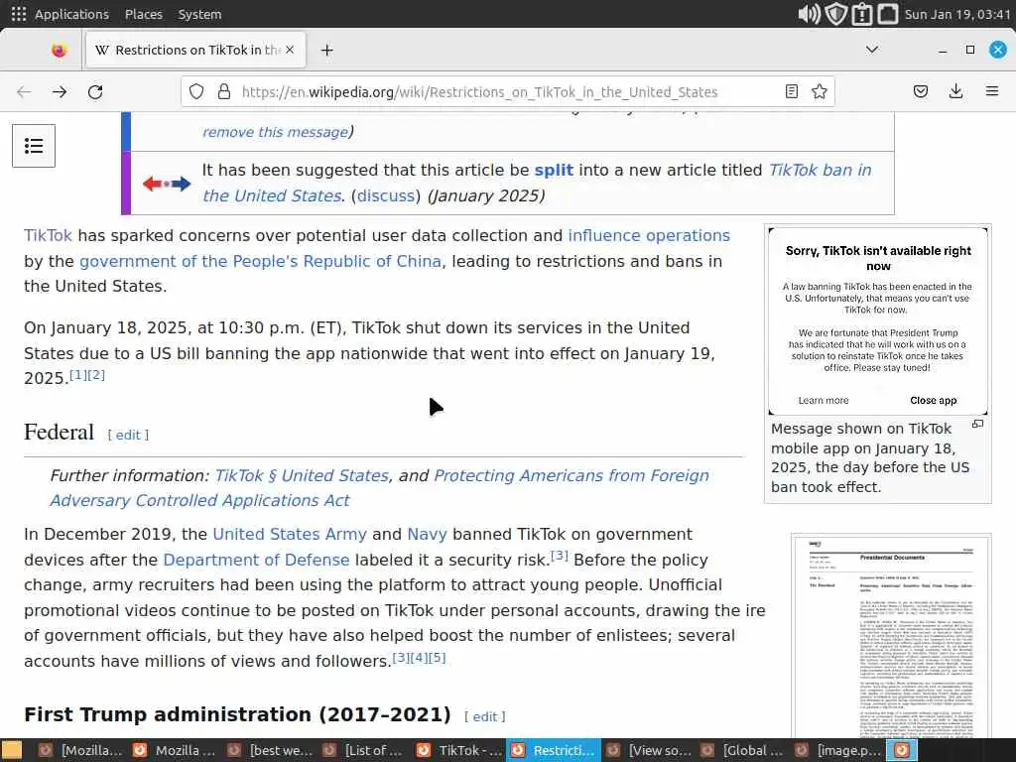
Task: Toggle the Wikipedia table of contents button
Action: point(34,146)
